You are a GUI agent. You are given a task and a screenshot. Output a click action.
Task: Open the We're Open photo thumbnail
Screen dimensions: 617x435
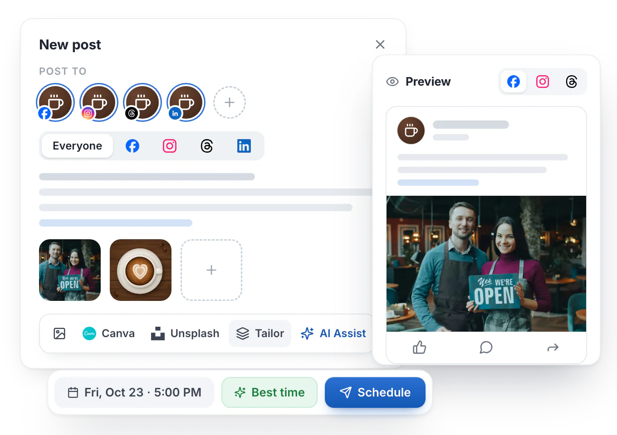coord(70,270)
